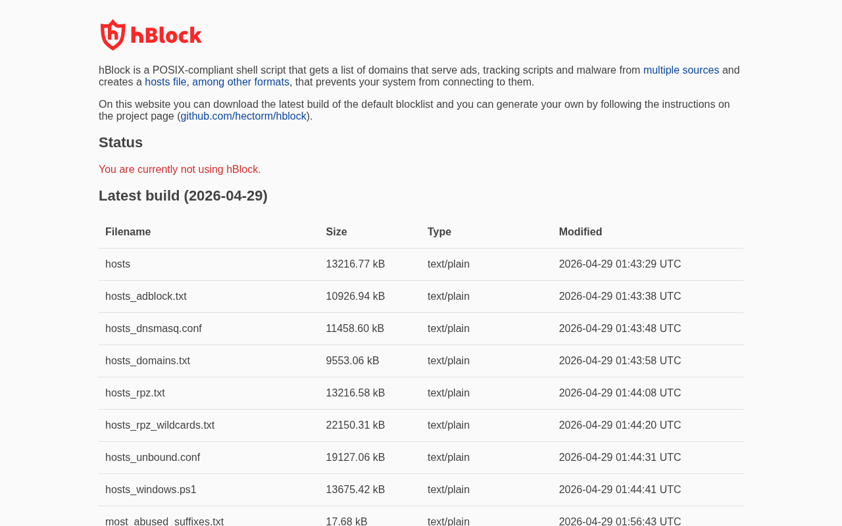This screenshot has height=526, width=842.
Task: Open the "among other formats" link
Action: click(x=241, y=82)
